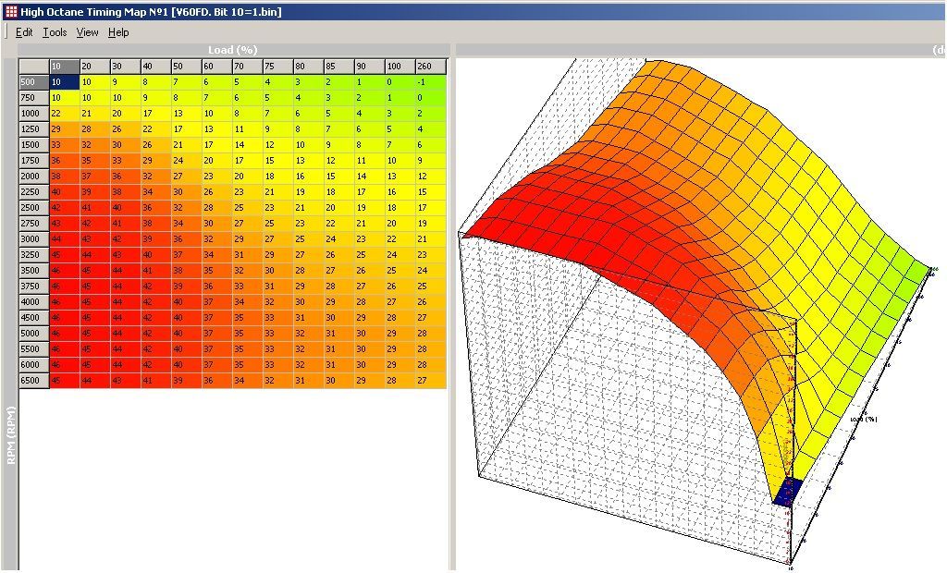This screenshot has width=947, height=573.
Task: Select the -1 cell at 500 RPM
Action: coord(431,82)
